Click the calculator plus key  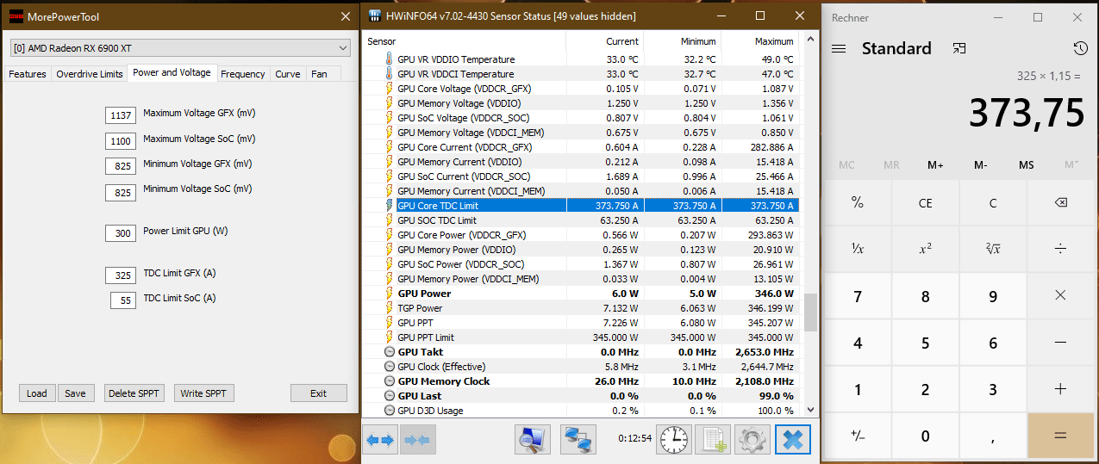pos(1060,389)
